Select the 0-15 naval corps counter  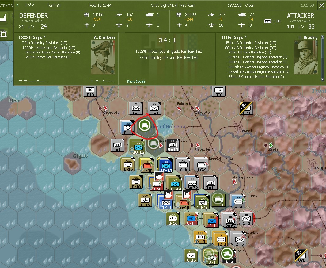(x=145, y=201)
